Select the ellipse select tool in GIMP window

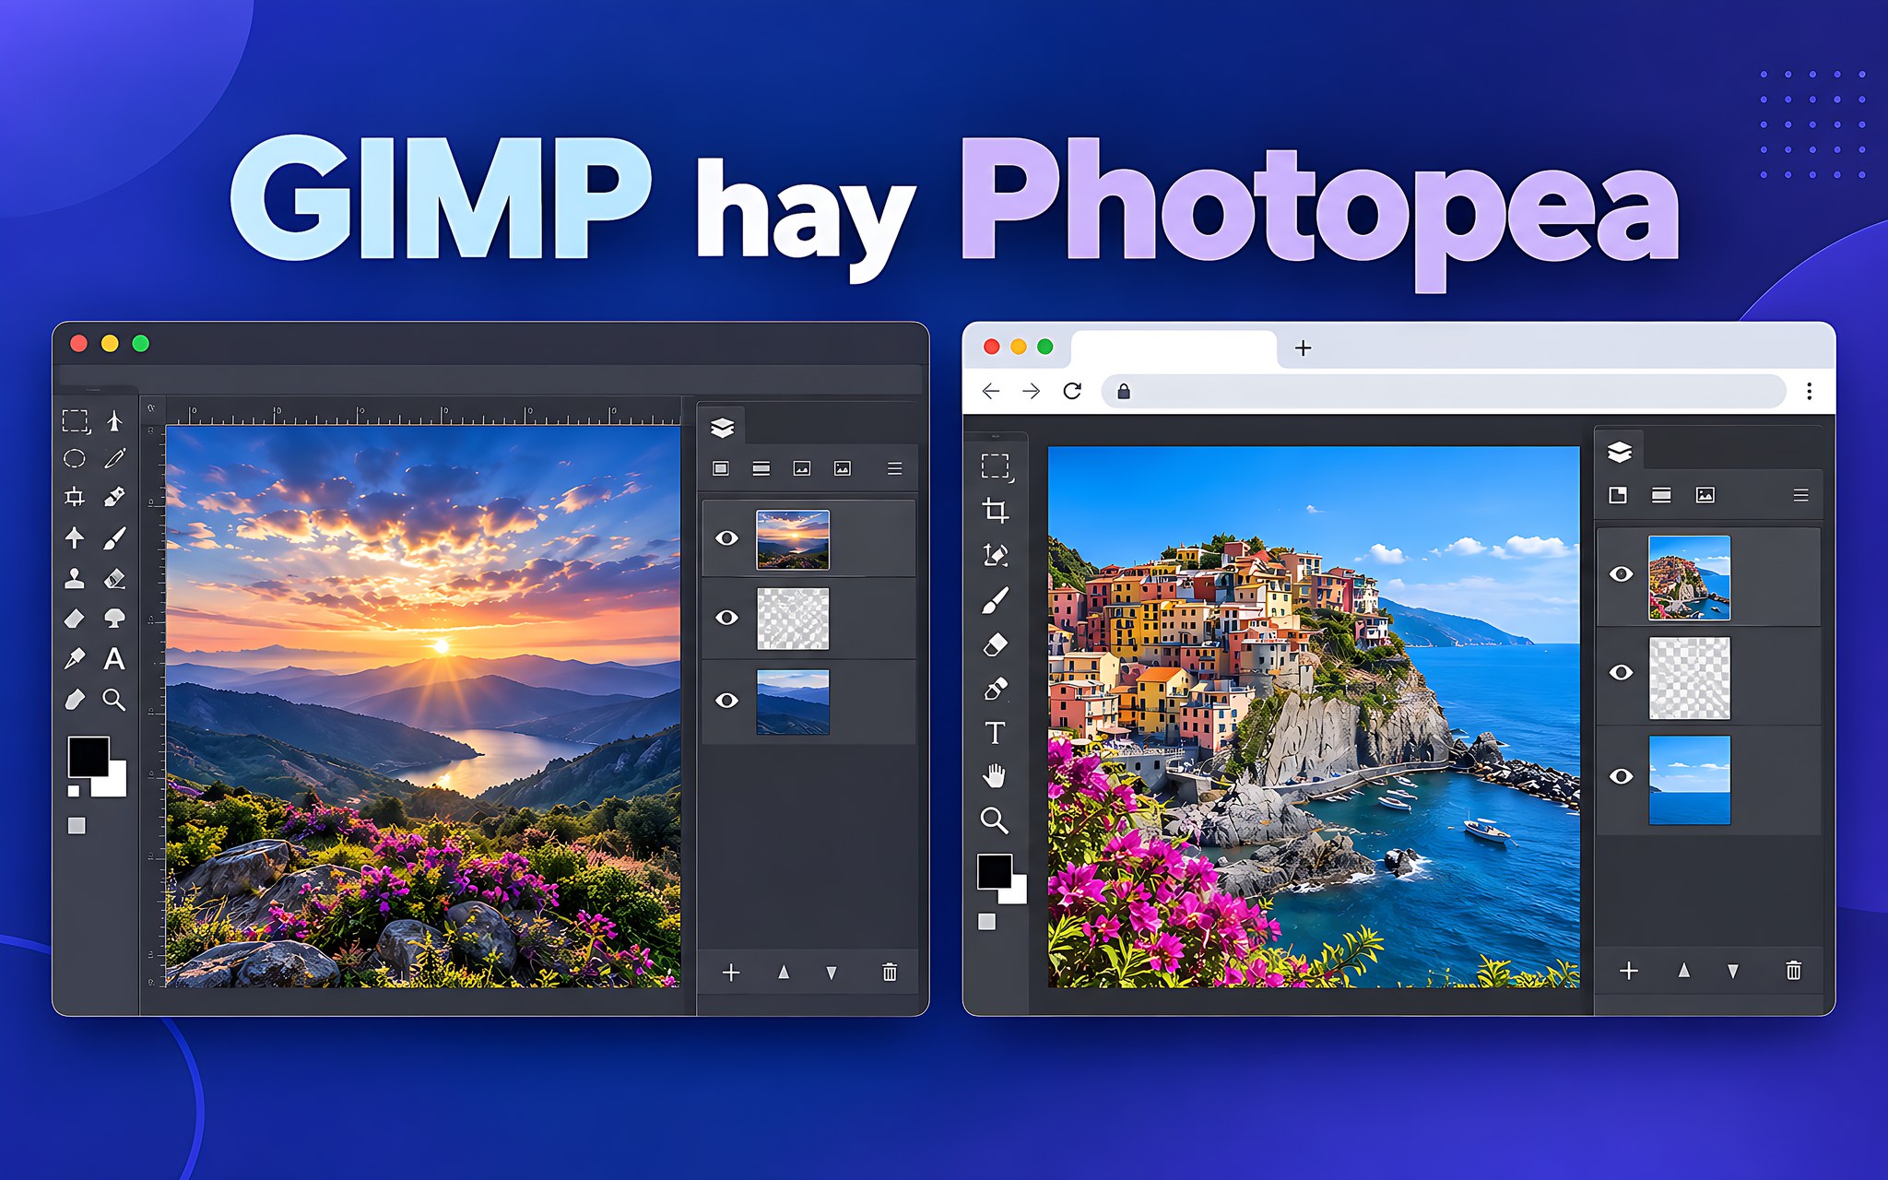pos(75,458)
